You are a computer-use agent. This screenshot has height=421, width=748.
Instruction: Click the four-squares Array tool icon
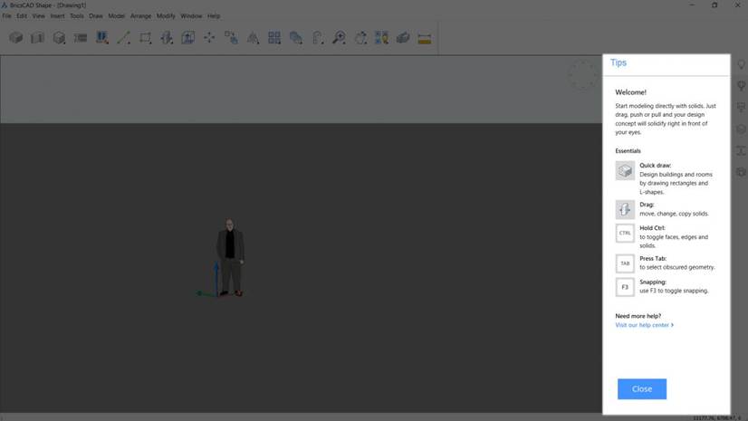coord(274,38)
